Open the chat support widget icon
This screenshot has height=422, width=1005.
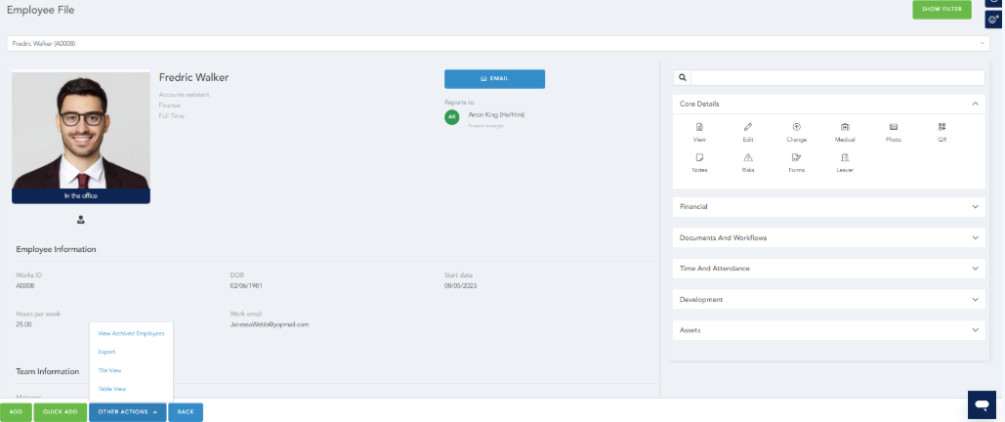(982, 403)
